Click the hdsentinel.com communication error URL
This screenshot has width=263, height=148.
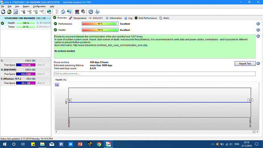(110, 45)
